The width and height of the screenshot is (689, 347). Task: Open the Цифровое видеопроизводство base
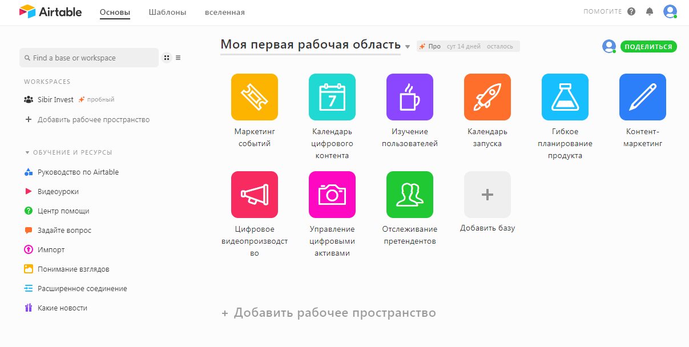[x=254, y=194]
